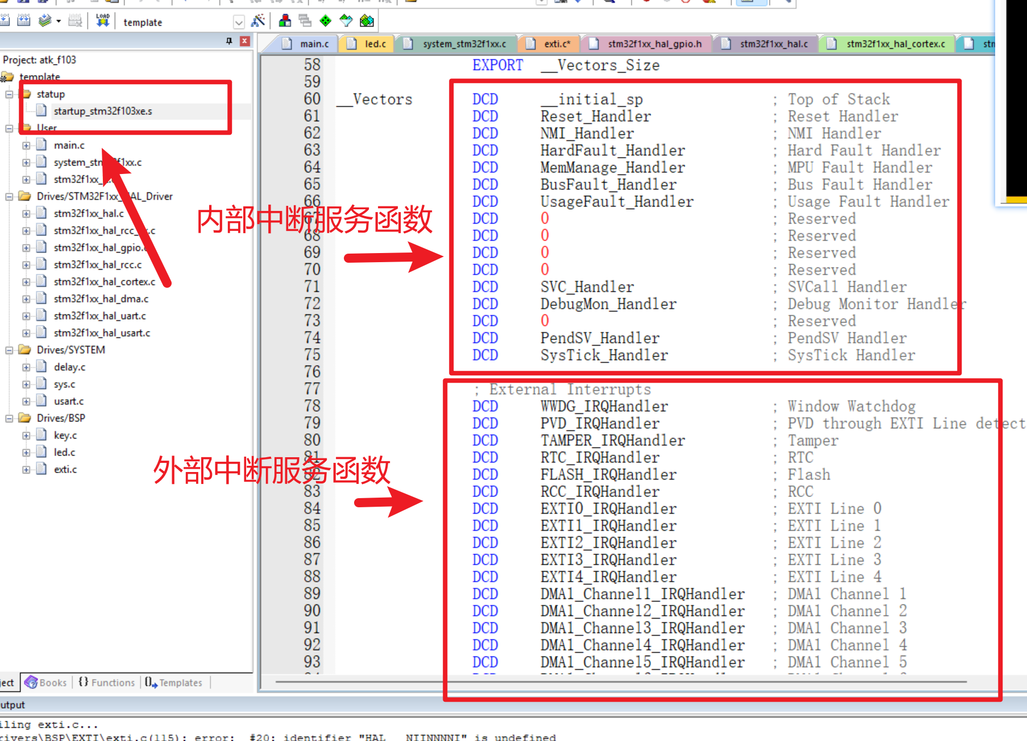The height and width of the screenshot is (741, 1027).
Task: Select stm32f1xx_hal_rcc.c in project tree
Action: coord(98,264)
